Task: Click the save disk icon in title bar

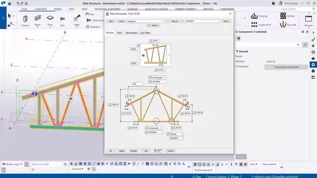Action: click(9, 3)
